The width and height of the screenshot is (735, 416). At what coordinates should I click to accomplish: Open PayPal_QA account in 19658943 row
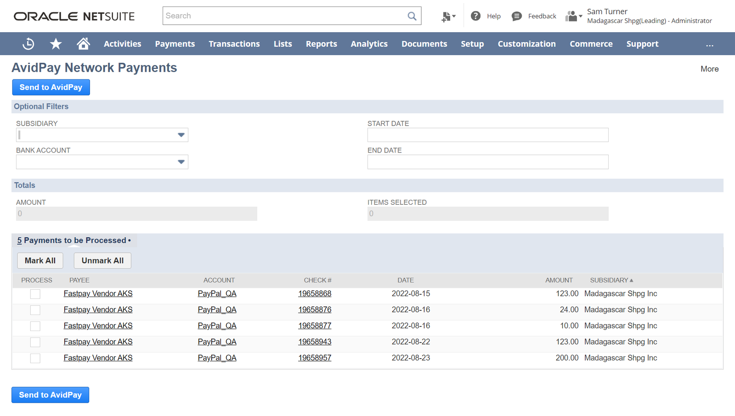[217, 342]
